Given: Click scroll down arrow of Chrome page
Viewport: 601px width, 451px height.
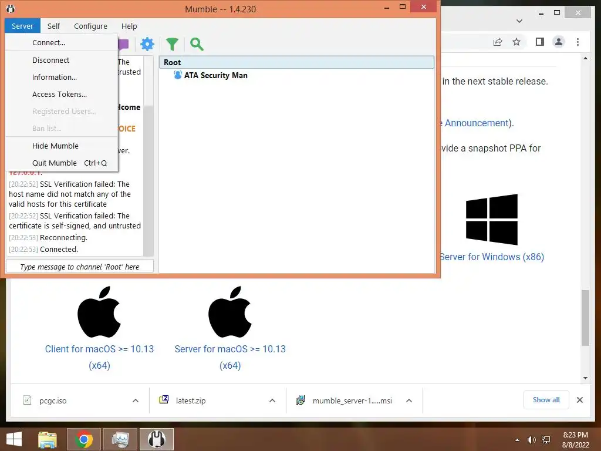Looking at the screenshot, I should pos(585,378).
